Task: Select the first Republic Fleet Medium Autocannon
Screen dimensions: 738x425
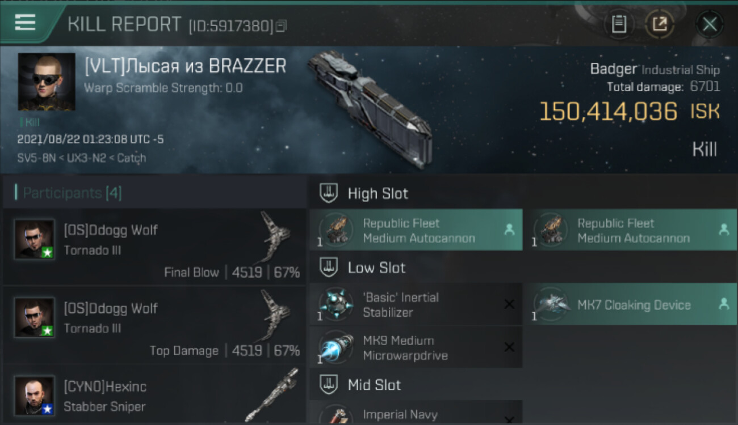Action: [416, 230]
